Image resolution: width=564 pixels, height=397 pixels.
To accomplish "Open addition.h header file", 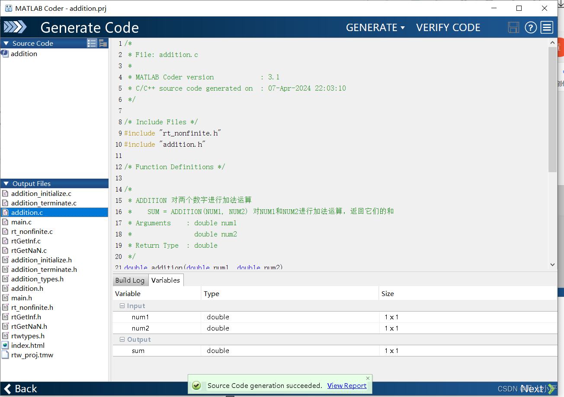I will coord(27,288).
